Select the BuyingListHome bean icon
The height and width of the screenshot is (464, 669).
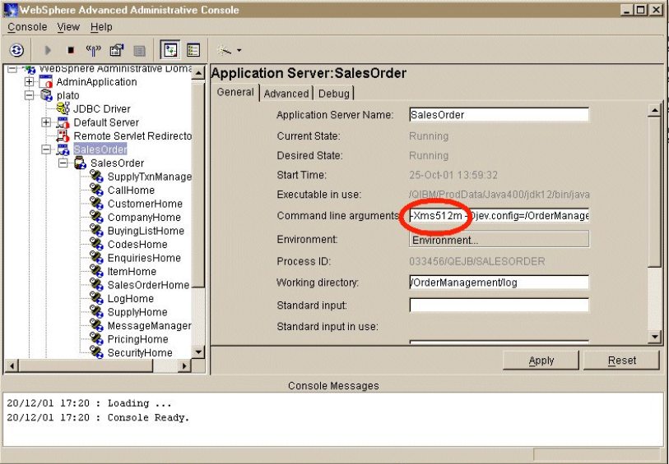pos(97,231)
